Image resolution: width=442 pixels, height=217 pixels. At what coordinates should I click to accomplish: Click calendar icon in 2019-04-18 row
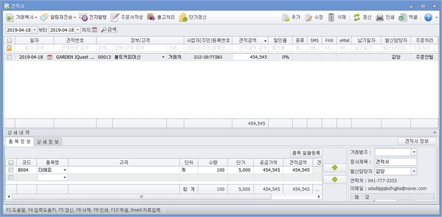click(50, 57)
